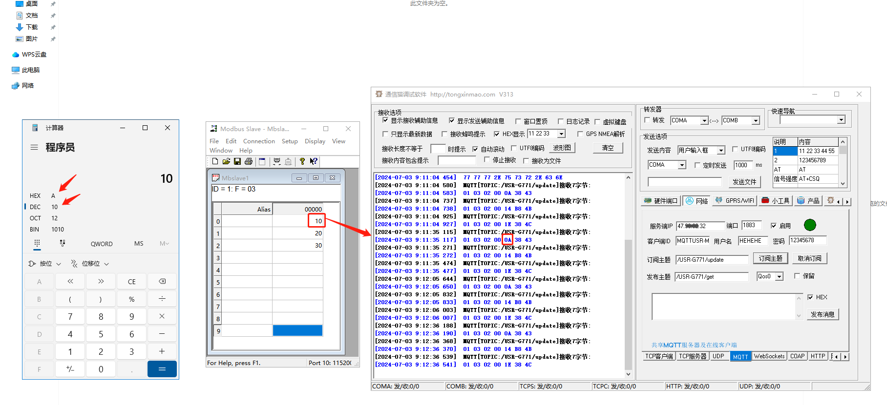The width and height of the screenshot is (887, 405).
Task: Click the Open folder icon in Modbus Slave
Action: click(226, 161)
